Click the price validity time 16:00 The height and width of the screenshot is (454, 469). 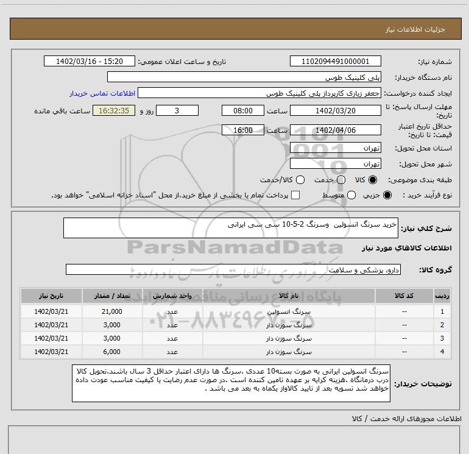[x=243, y=130]
